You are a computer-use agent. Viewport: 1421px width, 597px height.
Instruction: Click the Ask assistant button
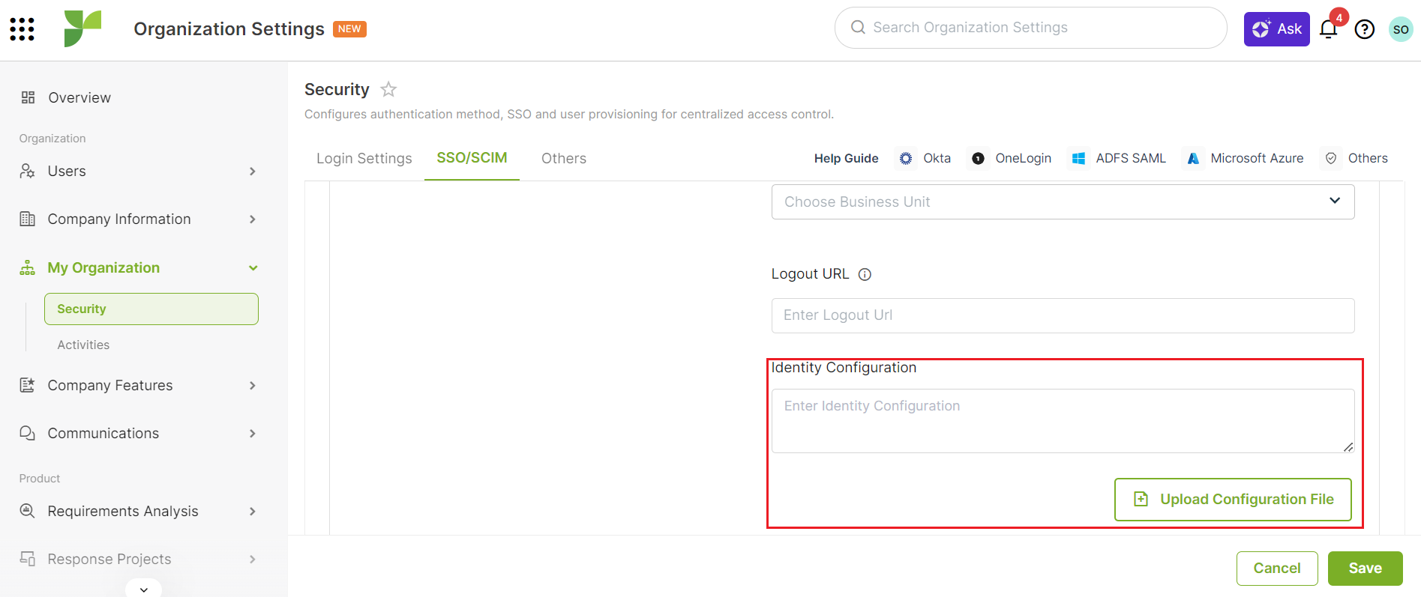point(1276,29)
